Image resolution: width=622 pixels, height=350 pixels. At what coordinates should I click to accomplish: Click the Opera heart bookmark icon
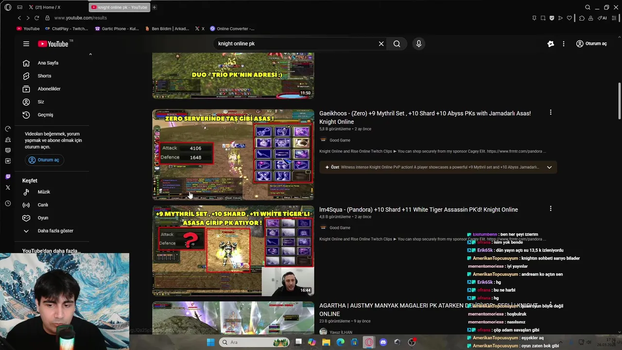pos(569,18)
